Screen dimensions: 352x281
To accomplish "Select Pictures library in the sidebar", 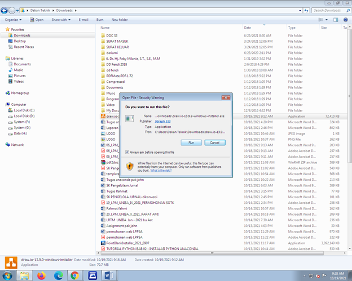I will 20,75.
